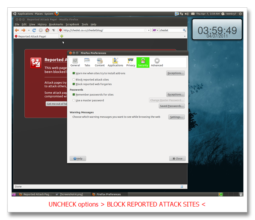Viewport: 255px width, 220px height.
Task: Click the power/session icon in top panel
Action: pyautogui.click(x=240, y=14)
